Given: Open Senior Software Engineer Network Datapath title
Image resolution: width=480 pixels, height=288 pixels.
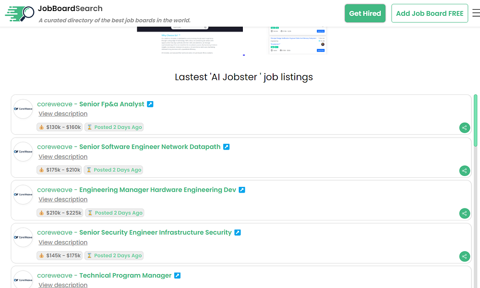Looking at the screenshot, I should click(150, 147).
